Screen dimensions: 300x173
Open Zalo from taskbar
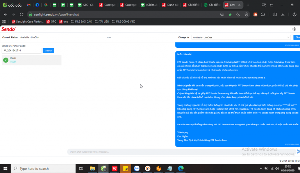[x=137, y=168]
